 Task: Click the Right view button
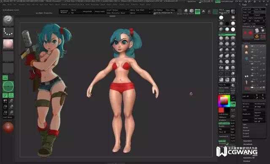click(233, 129)
